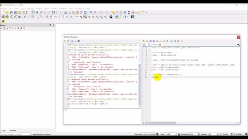Open the View menu
The width and height of the screenshot is (248, 139).
(16, 8)
